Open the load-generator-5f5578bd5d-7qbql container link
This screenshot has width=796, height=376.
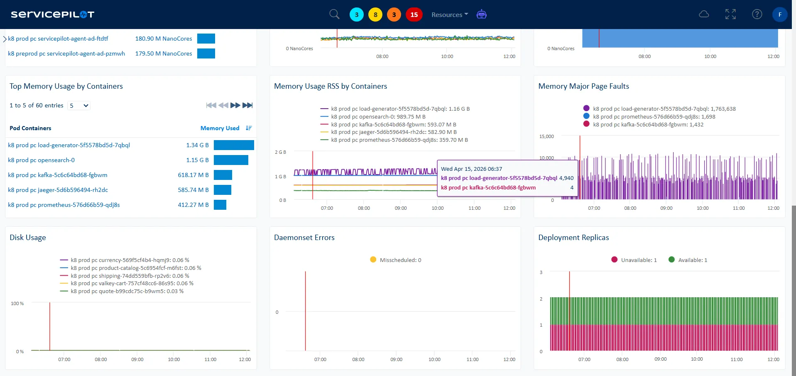69,145
